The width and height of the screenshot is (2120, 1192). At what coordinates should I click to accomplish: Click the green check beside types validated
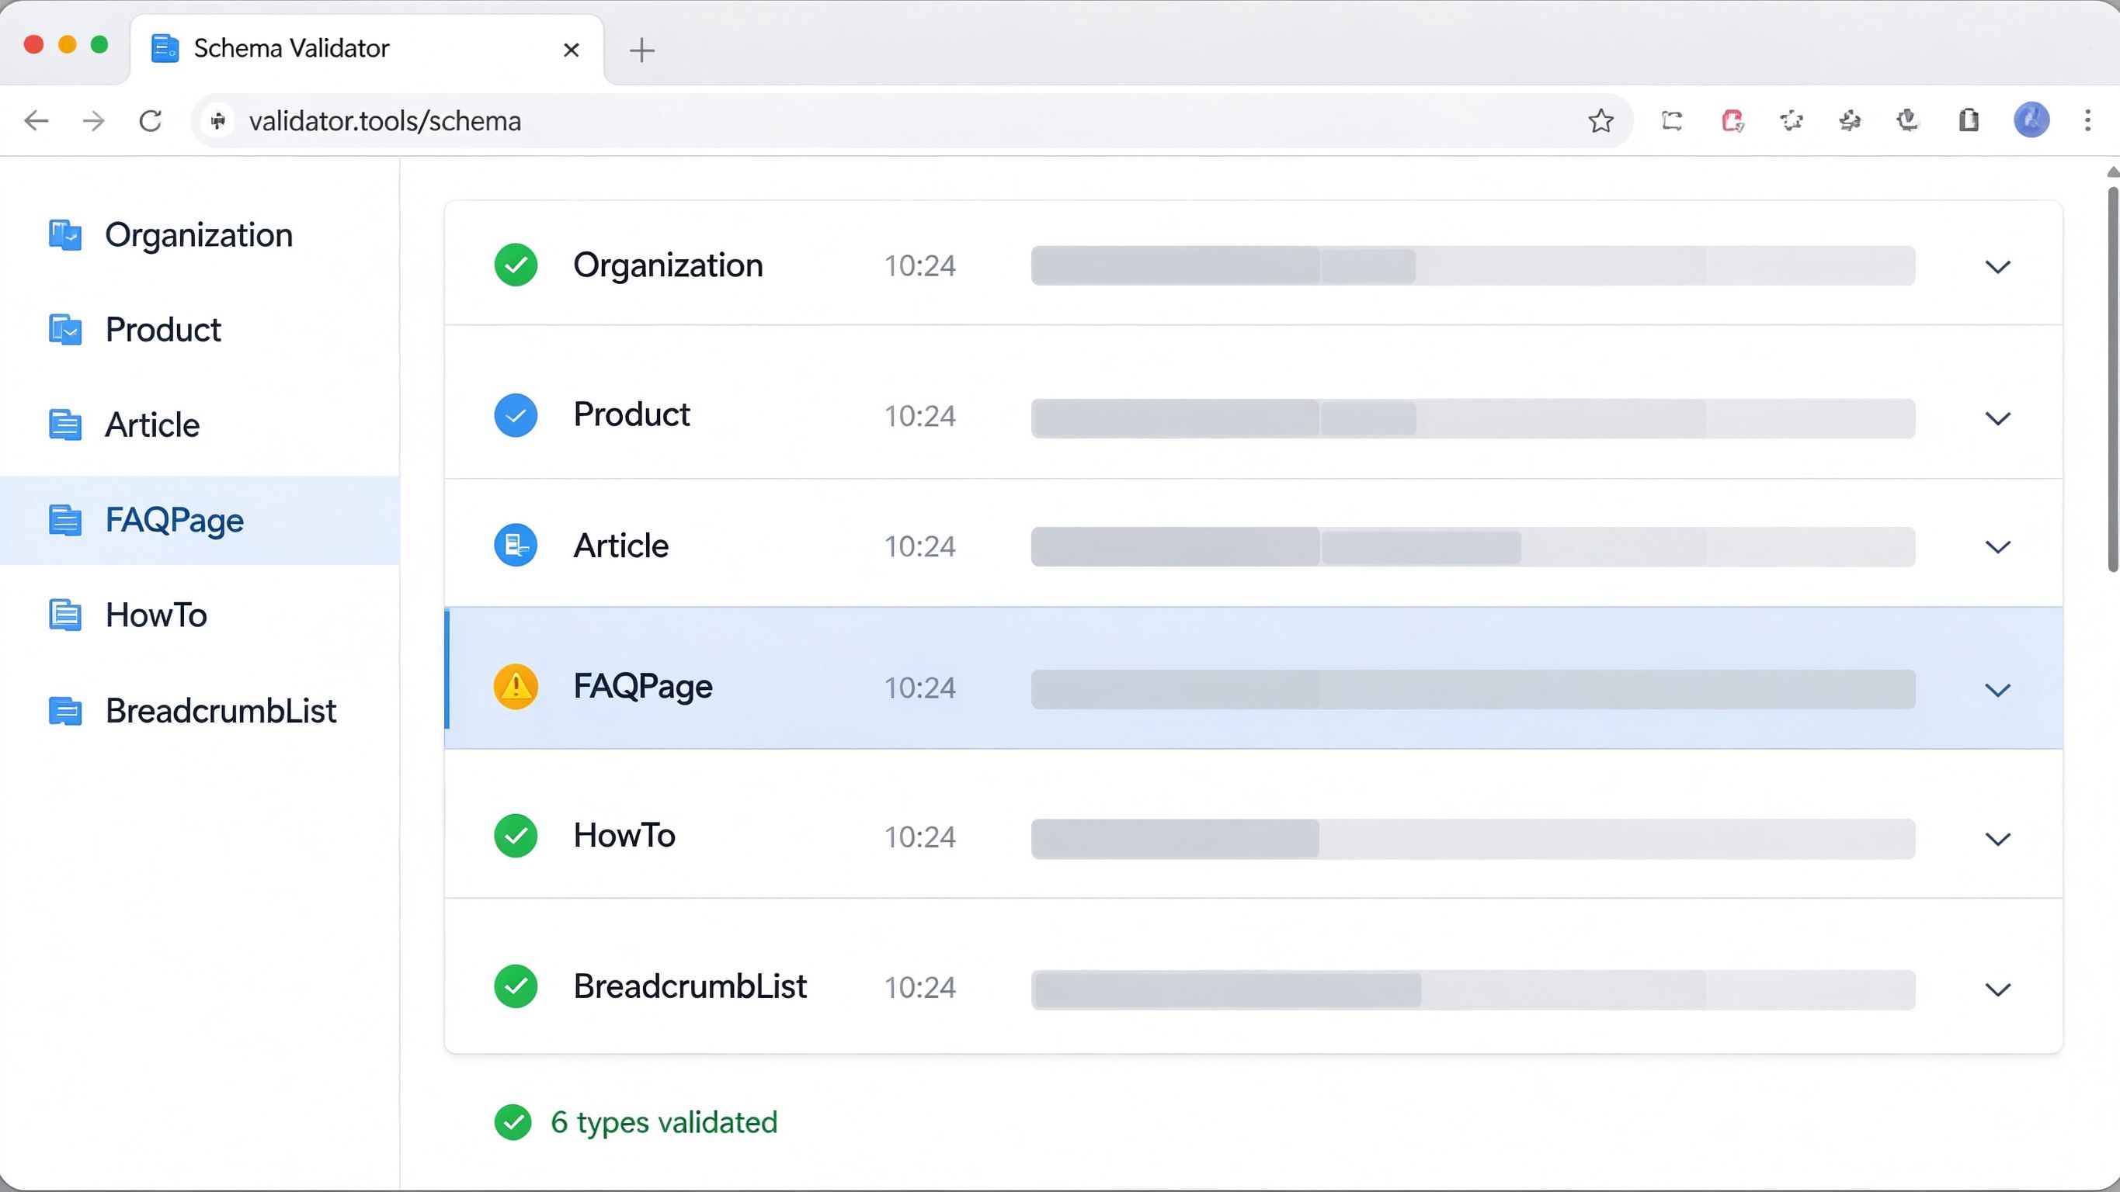513,1122
